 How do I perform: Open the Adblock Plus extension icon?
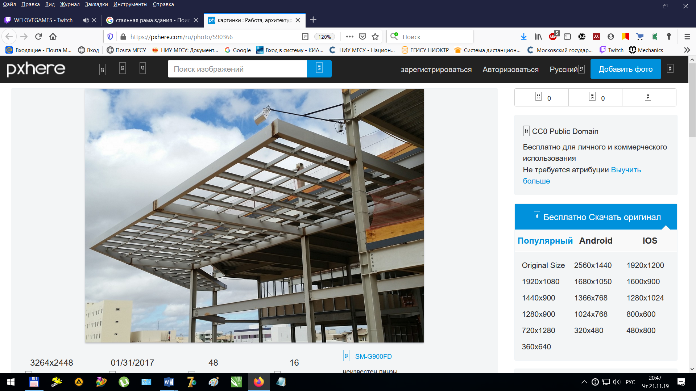[x=554, y=36]
